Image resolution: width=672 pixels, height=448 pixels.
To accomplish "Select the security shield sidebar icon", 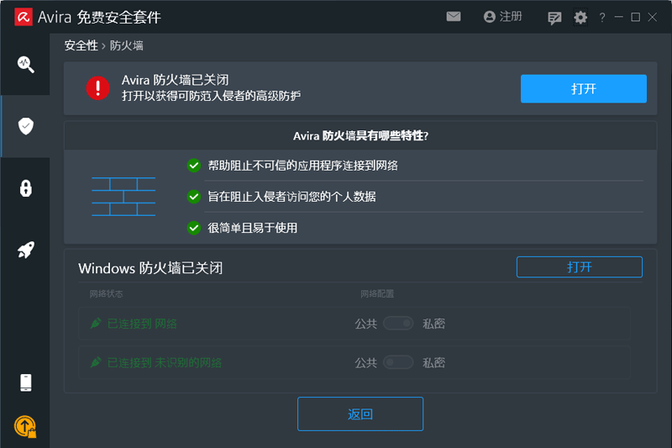I will pyautogui.click(x=25, y=126).
